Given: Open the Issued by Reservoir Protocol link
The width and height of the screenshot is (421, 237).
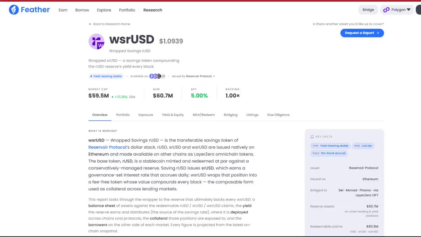Looking at the screenshot, I should click(x=193, y=76).
